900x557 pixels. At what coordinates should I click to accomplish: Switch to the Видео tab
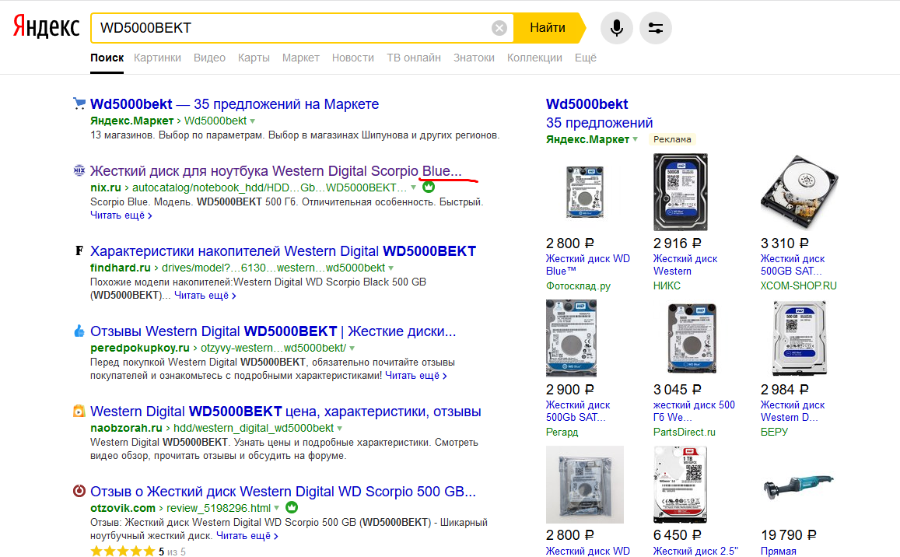click(x=209, y=58)
